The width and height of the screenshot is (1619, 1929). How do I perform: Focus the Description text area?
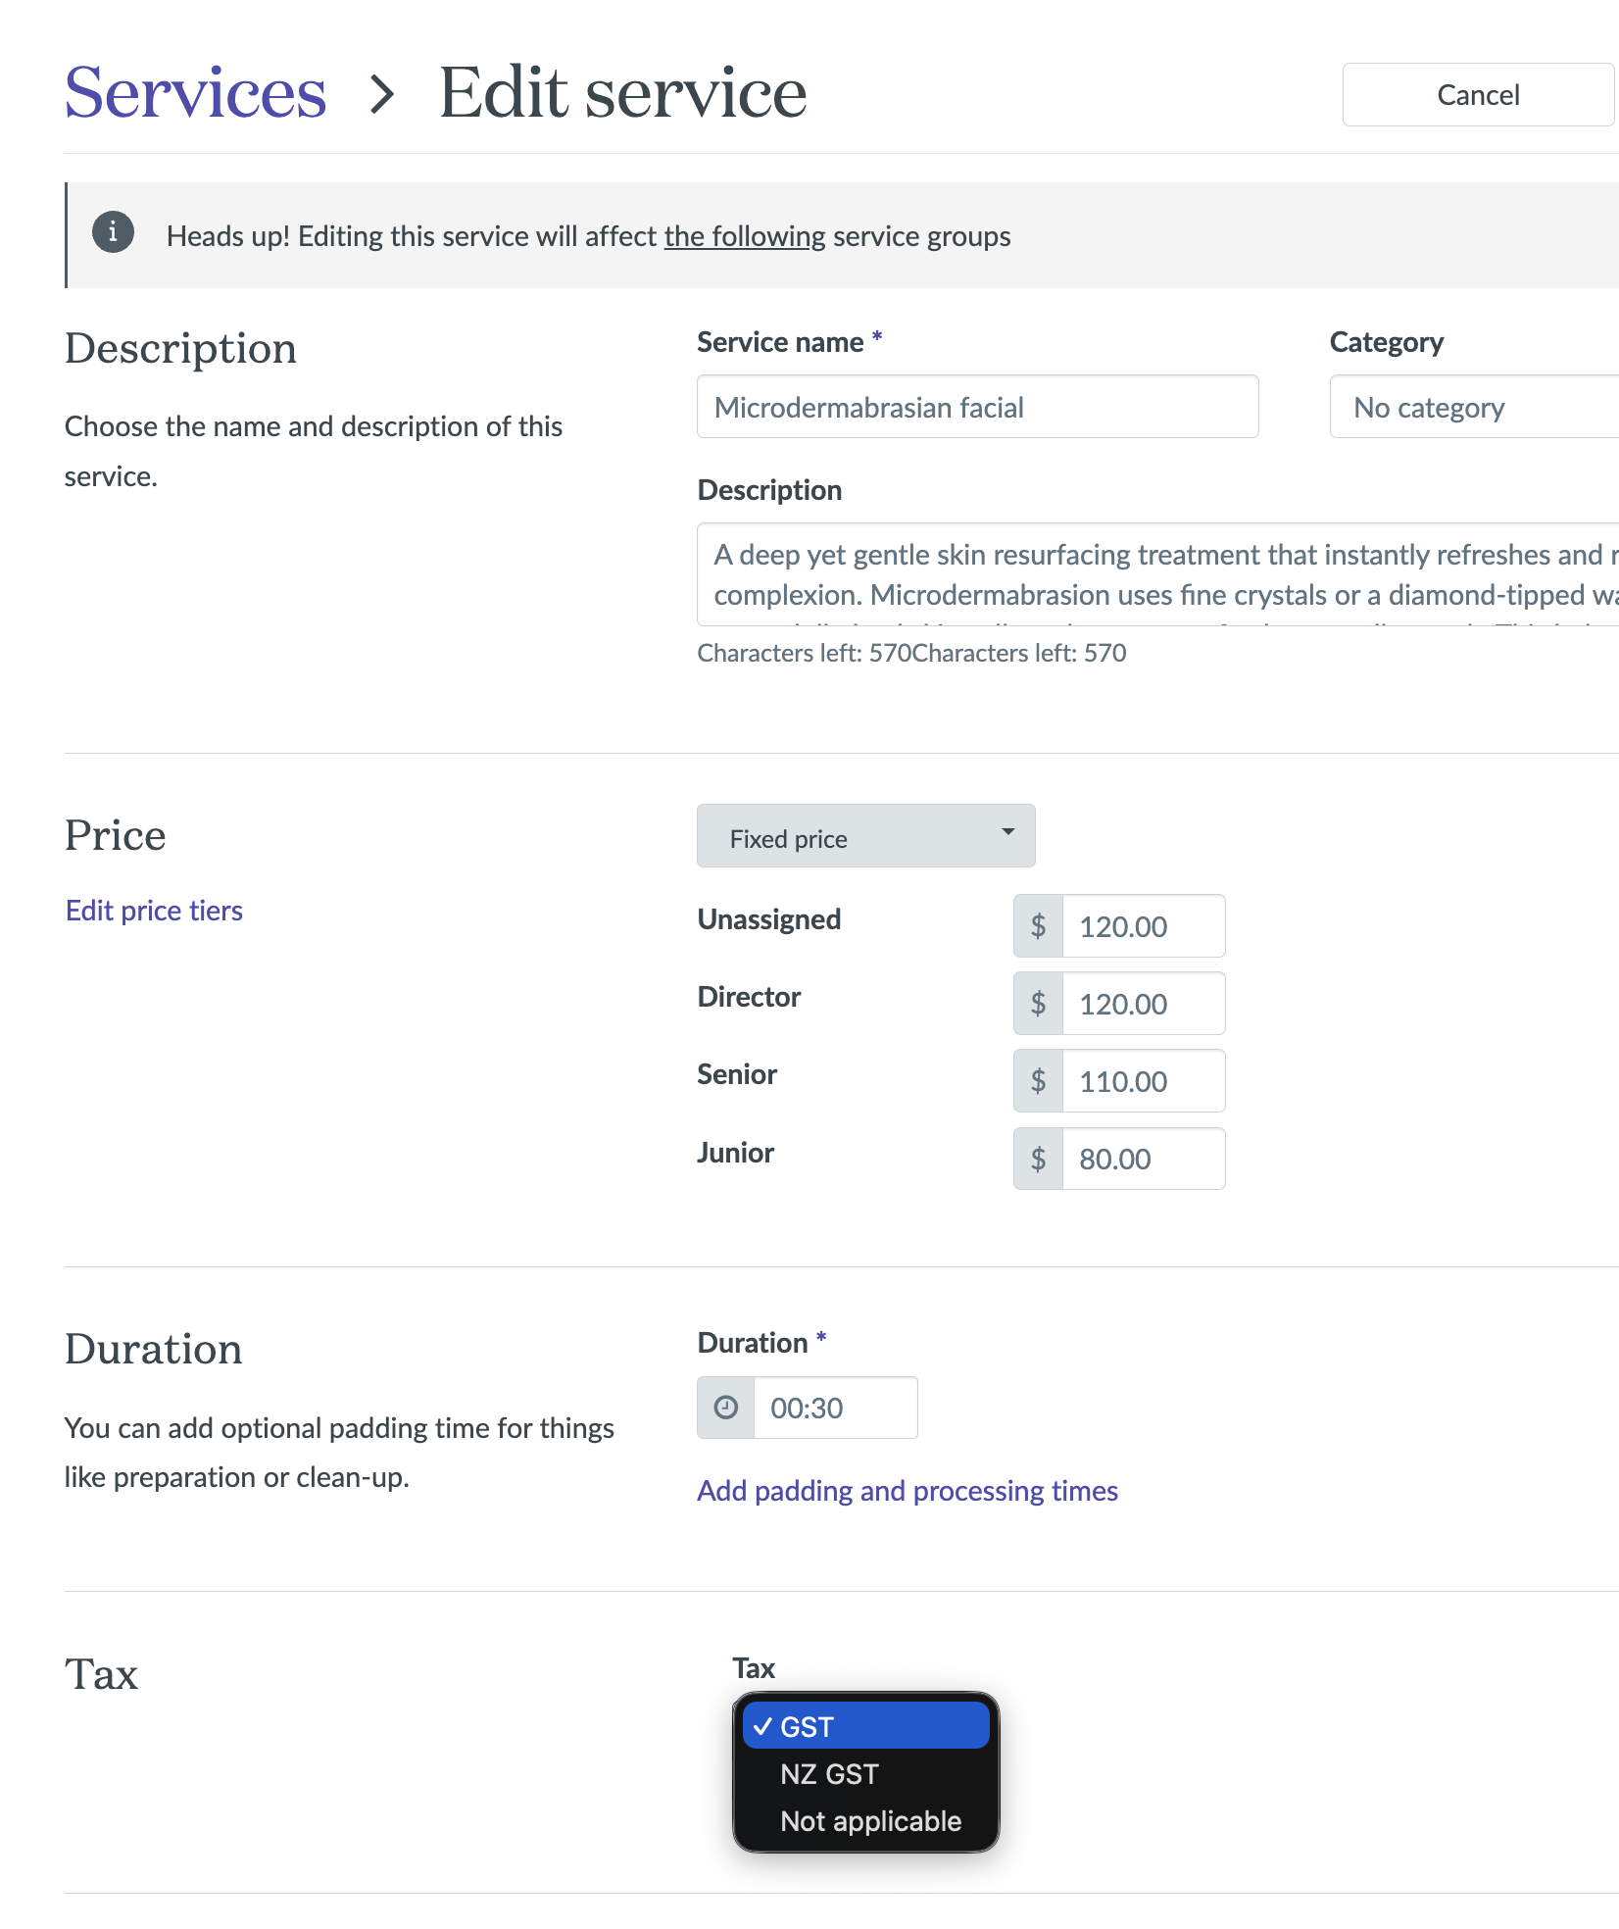[1156, 574]
